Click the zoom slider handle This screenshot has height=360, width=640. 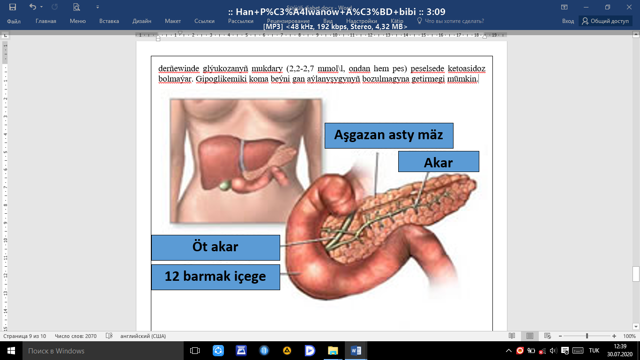587,336
